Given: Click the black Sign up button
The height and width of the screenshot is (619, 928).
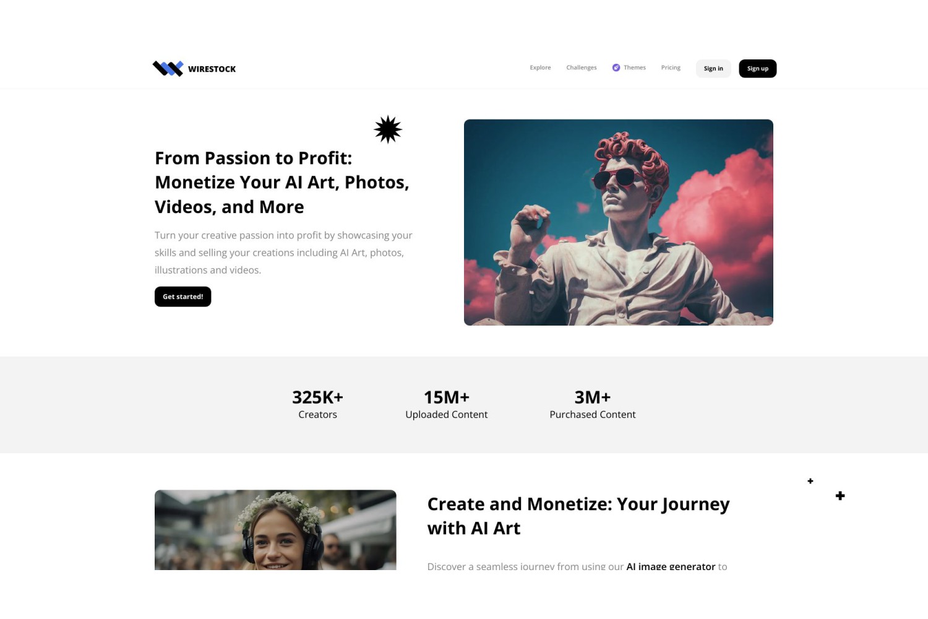Looking at the screenshot, I should pyautogui.click(x=758, y=69).
